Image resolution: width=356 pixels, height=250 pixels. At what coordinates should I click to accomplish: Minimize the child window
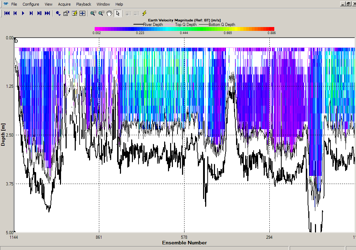tap(343, 4)
